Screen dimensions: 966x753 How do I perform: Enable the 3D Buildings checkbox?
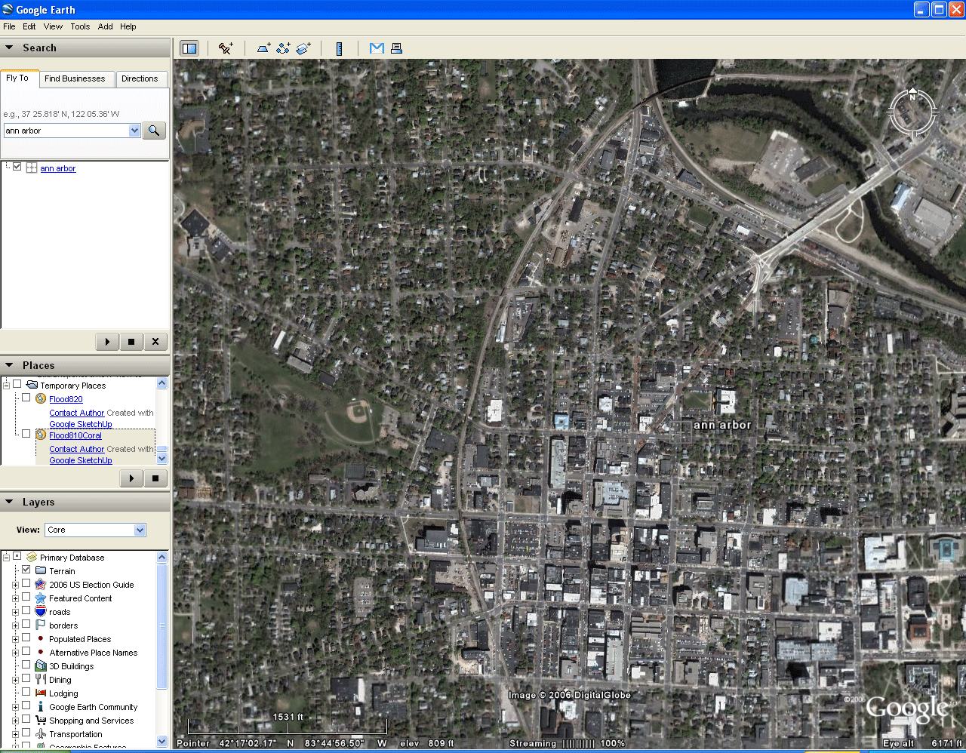point(26,665)
